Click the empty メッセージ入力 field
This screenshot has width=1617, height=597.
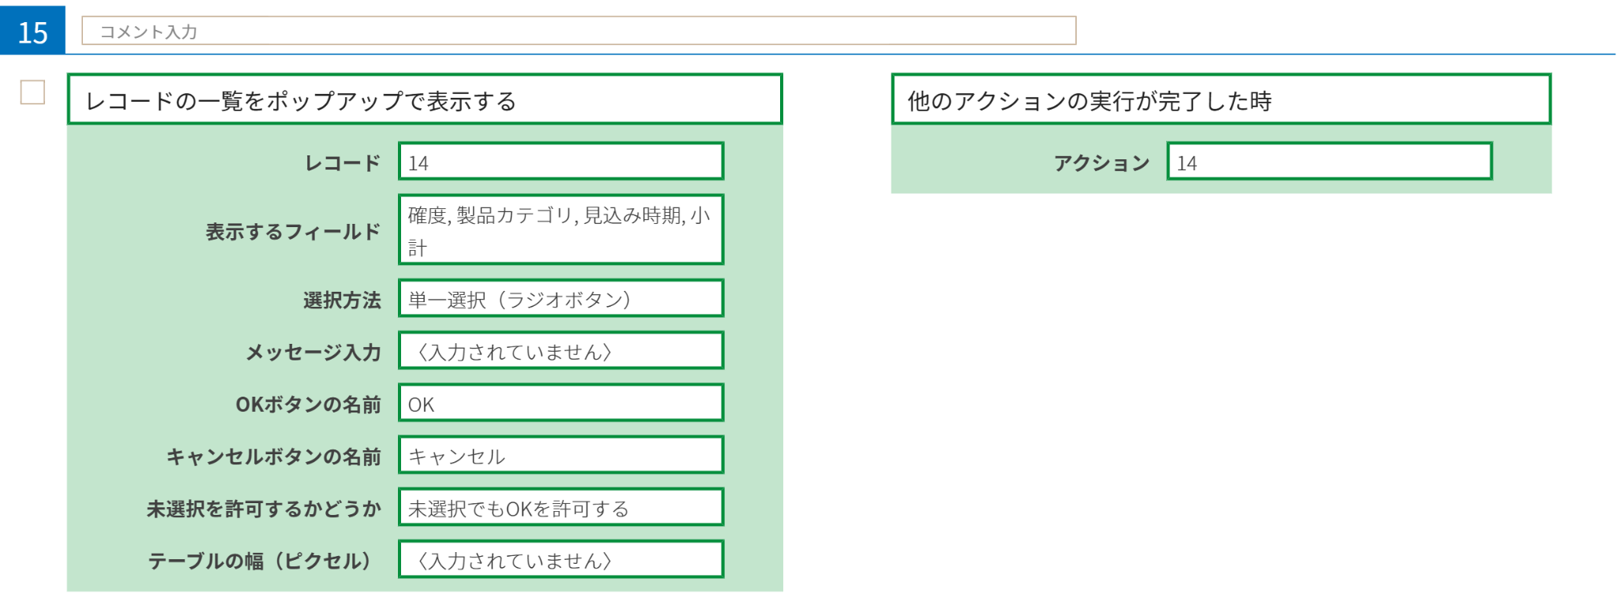pos(561,350)
